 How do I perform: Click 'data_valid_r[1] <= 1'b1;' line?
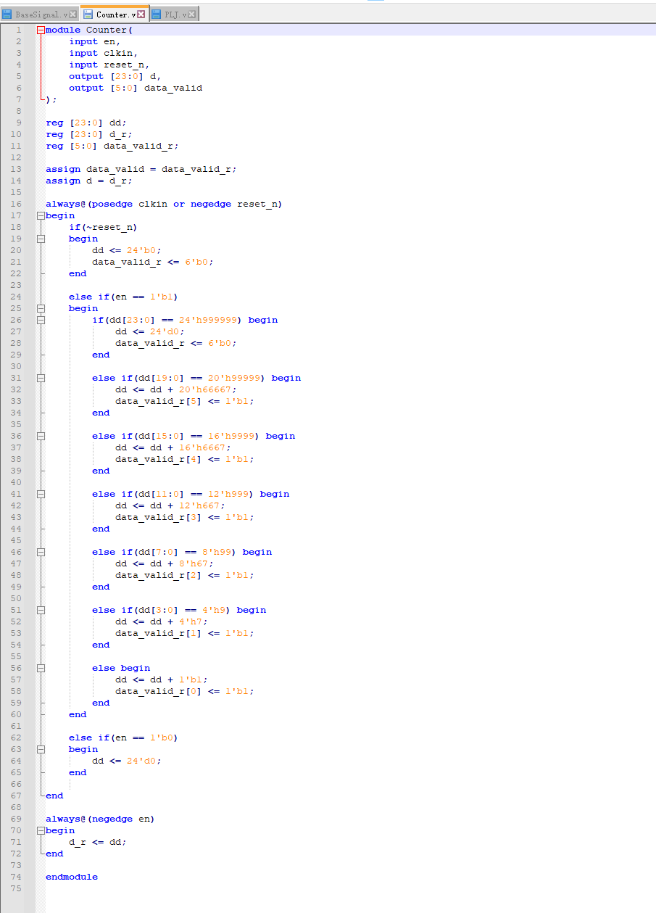185,633
